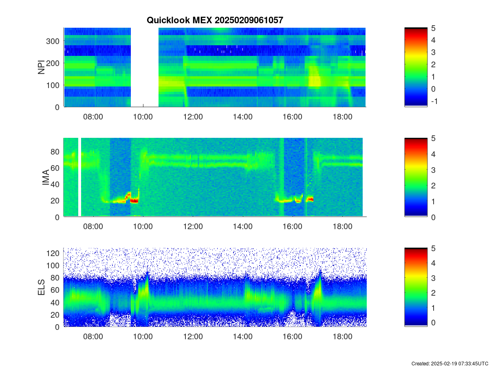Click the "18:00" tick below the ELS plot
This screenshot has height=367, width=489.
[343, 337]
